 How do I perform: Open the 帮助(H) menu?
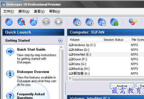click(55, 11)
